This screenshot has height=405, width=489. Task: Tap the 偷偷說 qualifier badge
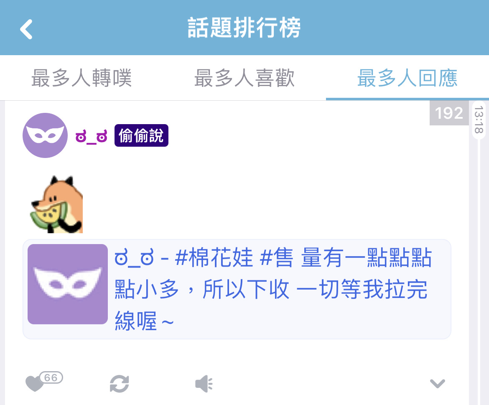tap(141, 135)
